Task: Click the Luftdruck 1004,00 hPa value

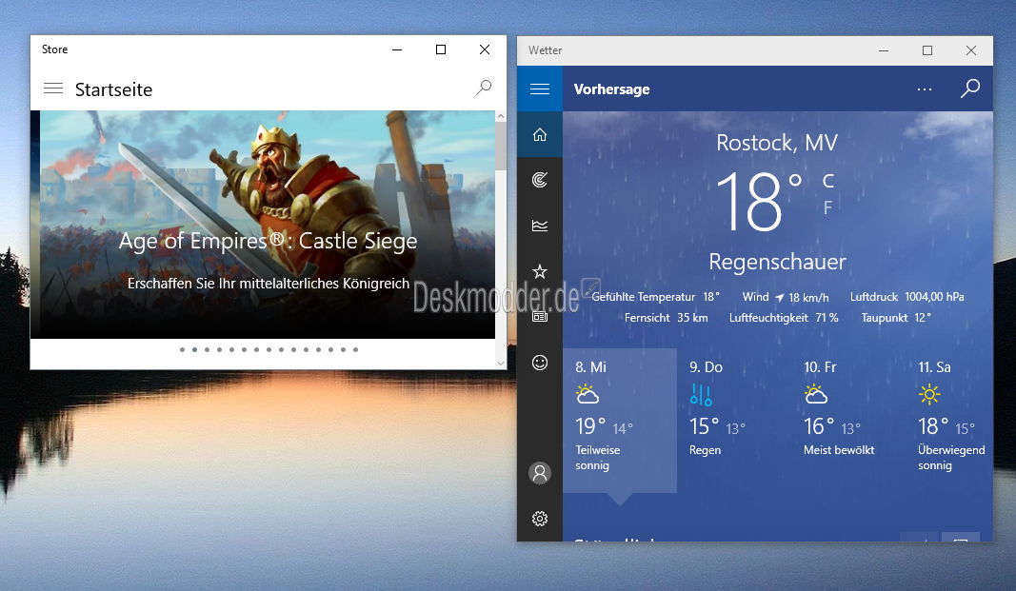Action: tap(907, 297)
